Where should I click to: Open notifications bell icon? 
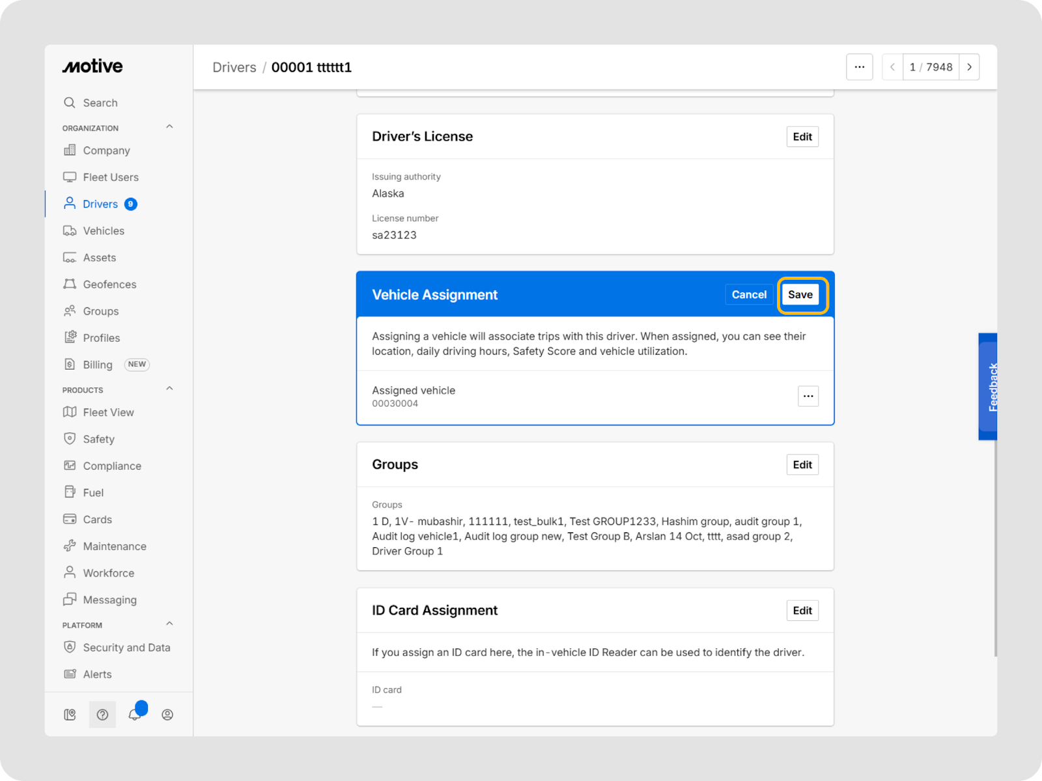click(135, 714)
